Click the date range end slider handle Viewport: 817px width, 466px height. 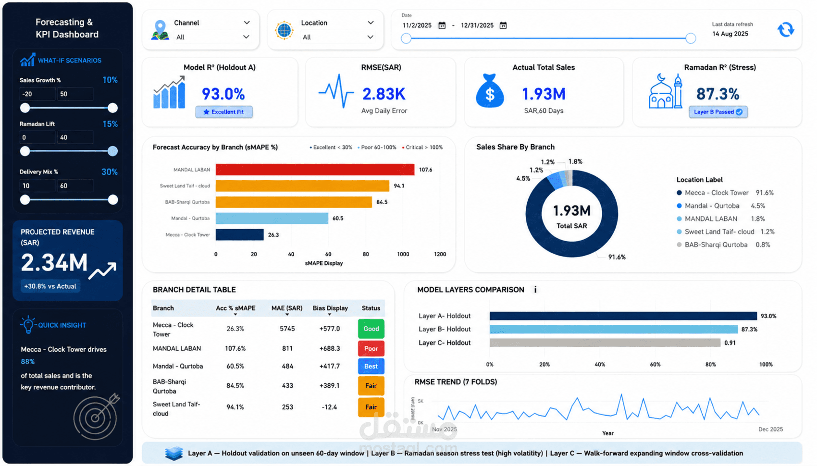tap(691, 38)
